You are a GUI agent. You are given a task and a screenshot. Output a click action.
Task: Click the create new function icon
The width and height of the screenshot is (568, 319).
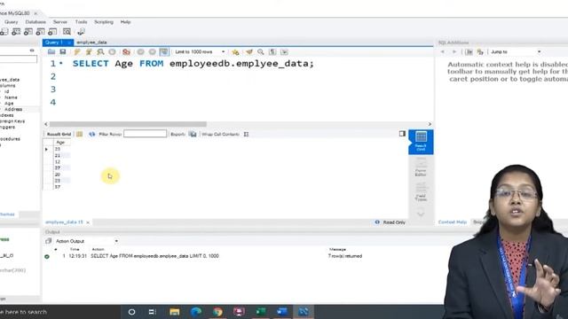pos(52,32)
